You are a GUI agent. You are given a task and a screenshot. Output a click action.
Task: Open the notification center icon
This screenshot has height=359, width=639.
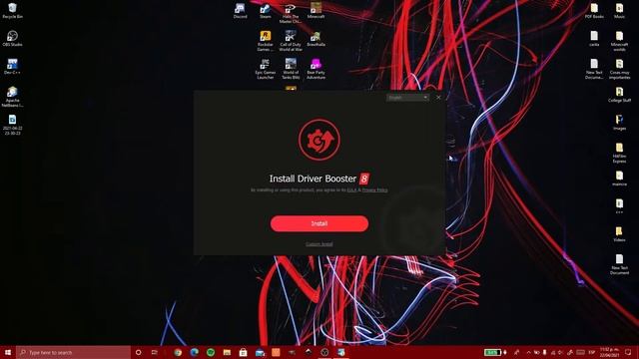click(628, 352)
